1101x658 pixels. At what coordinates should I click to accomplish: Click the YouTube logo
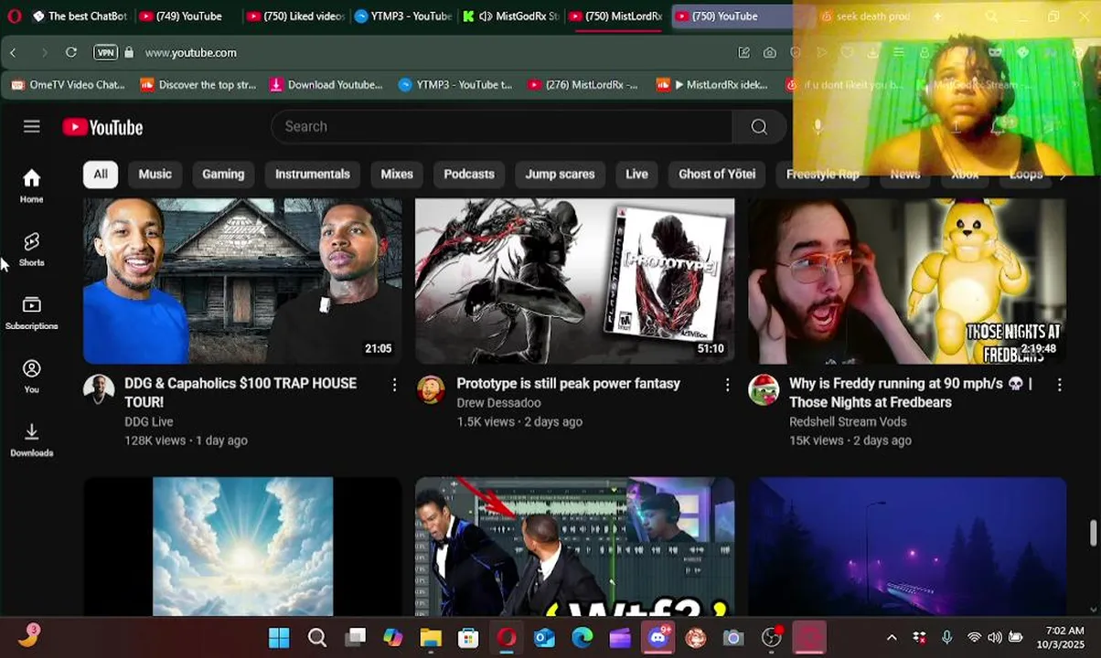point(102,127)
